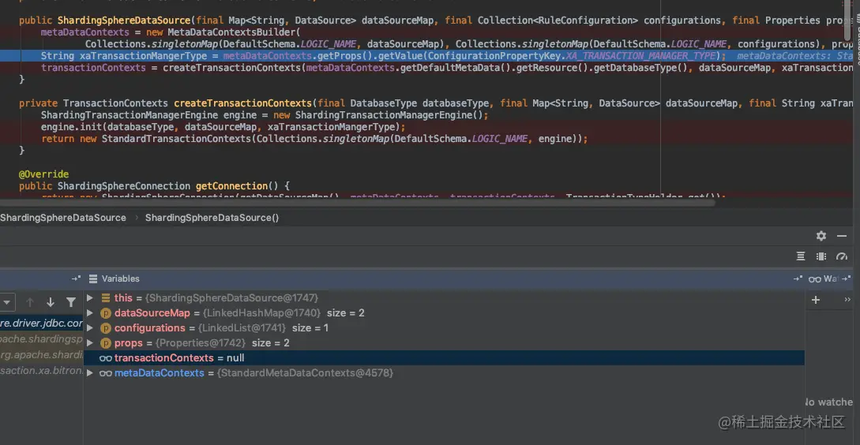Select the transactionContexts = null row
This screenshot has height=445, width=860.
[444, 358]
